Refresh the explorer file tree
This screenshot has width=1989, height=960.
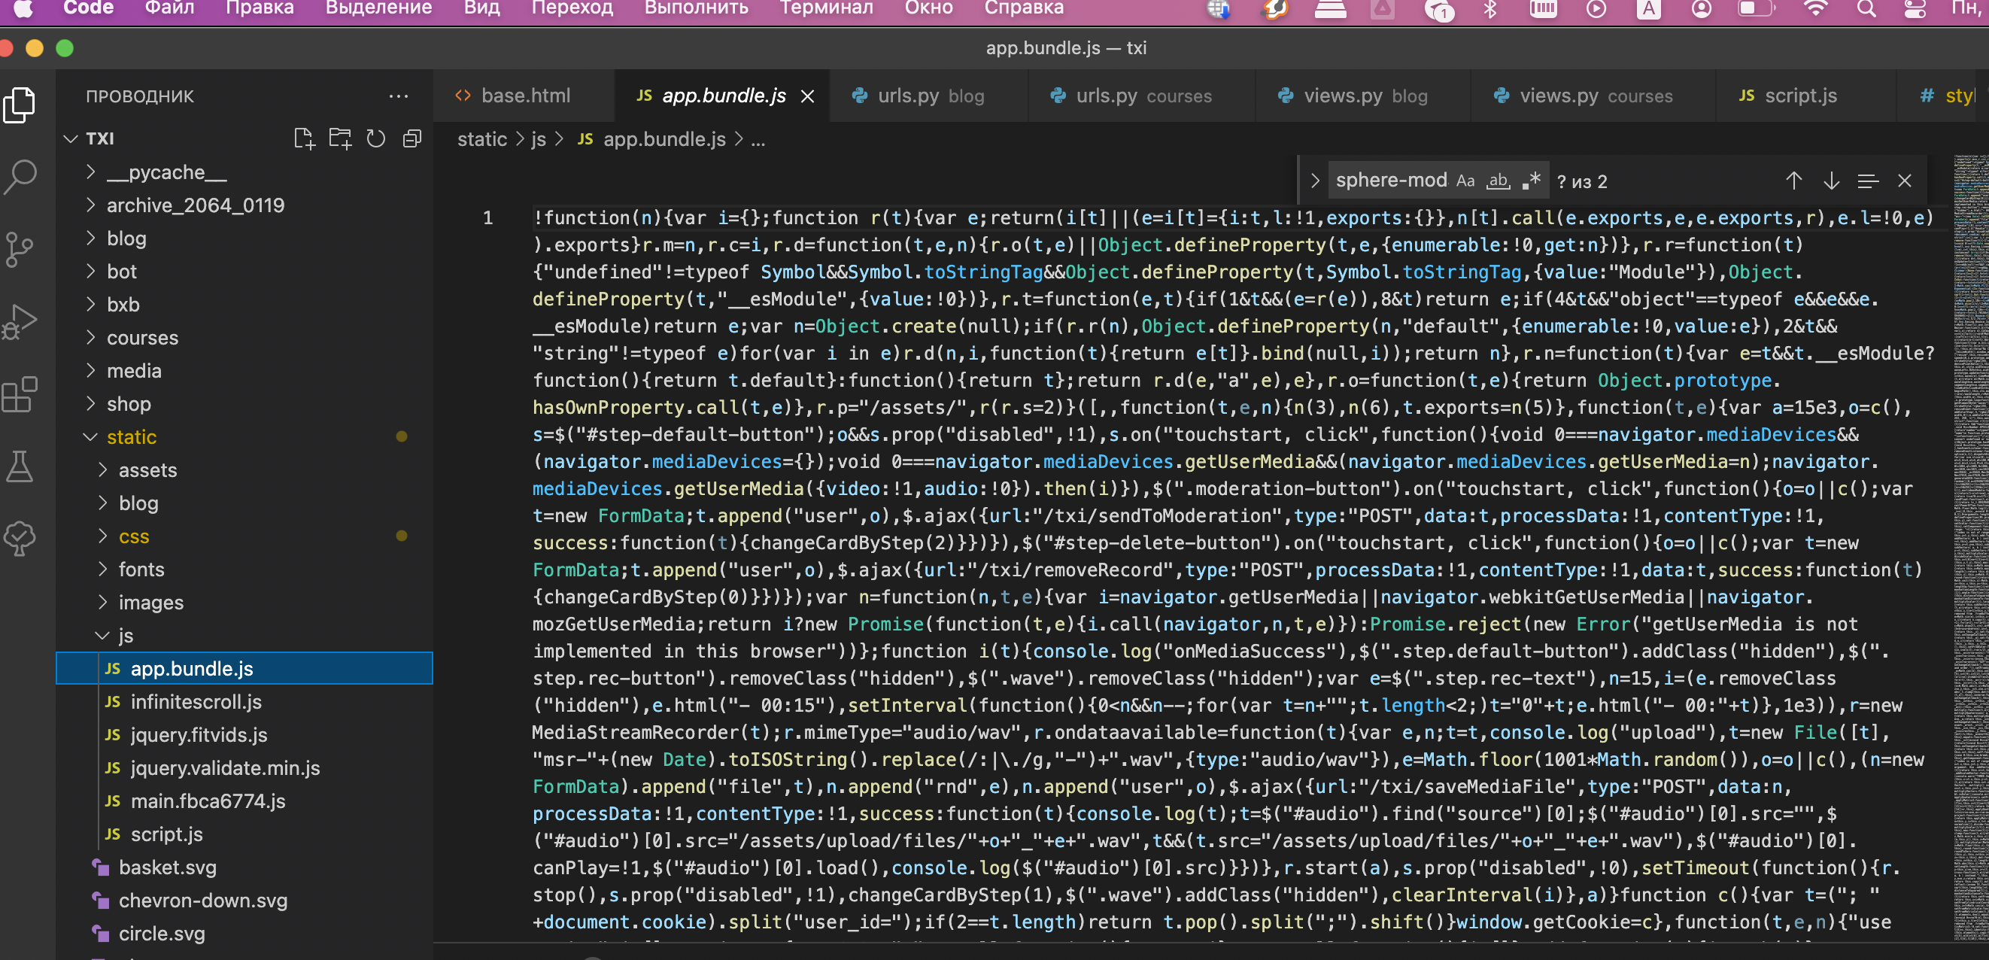(376, 139)
